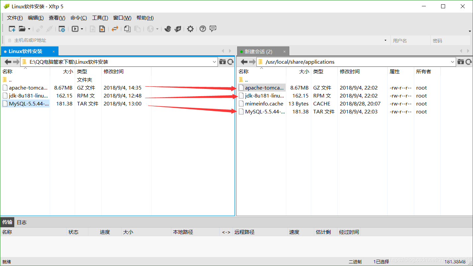This screenshot has height=266, width=473.
Task: Close the 新建会话 (2) tab
Action: click(284, 52)
